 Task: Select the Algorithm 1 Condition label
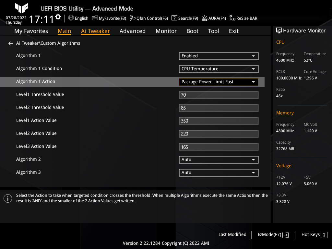pyautogui.click(x=39, y=68)
